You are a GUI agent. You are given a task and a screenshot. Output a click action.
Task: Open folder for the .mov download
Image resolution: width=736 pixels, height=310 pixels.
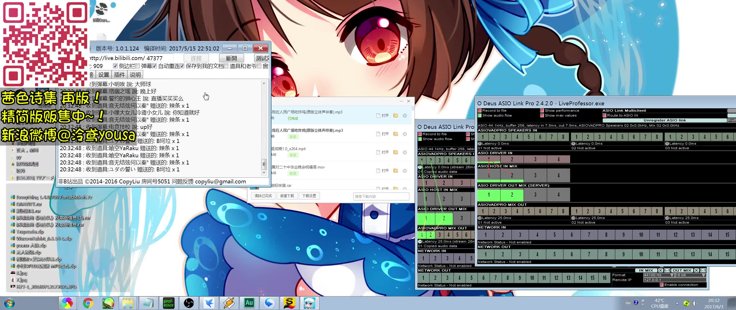tap(396, 170)
